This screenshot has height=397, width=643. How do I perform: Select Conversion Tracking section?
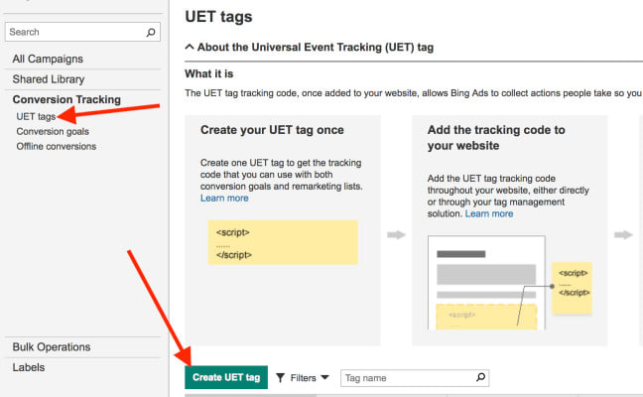pyautogui.click(x=66, y=99)
